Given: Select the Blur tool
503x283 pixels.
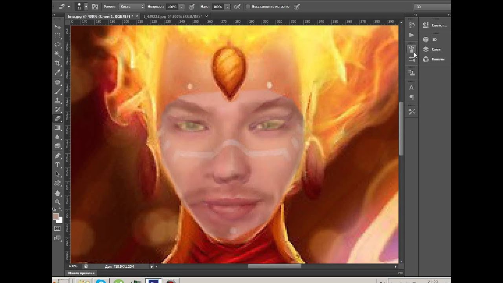Looking at the screenshot, I should point(57,136).
